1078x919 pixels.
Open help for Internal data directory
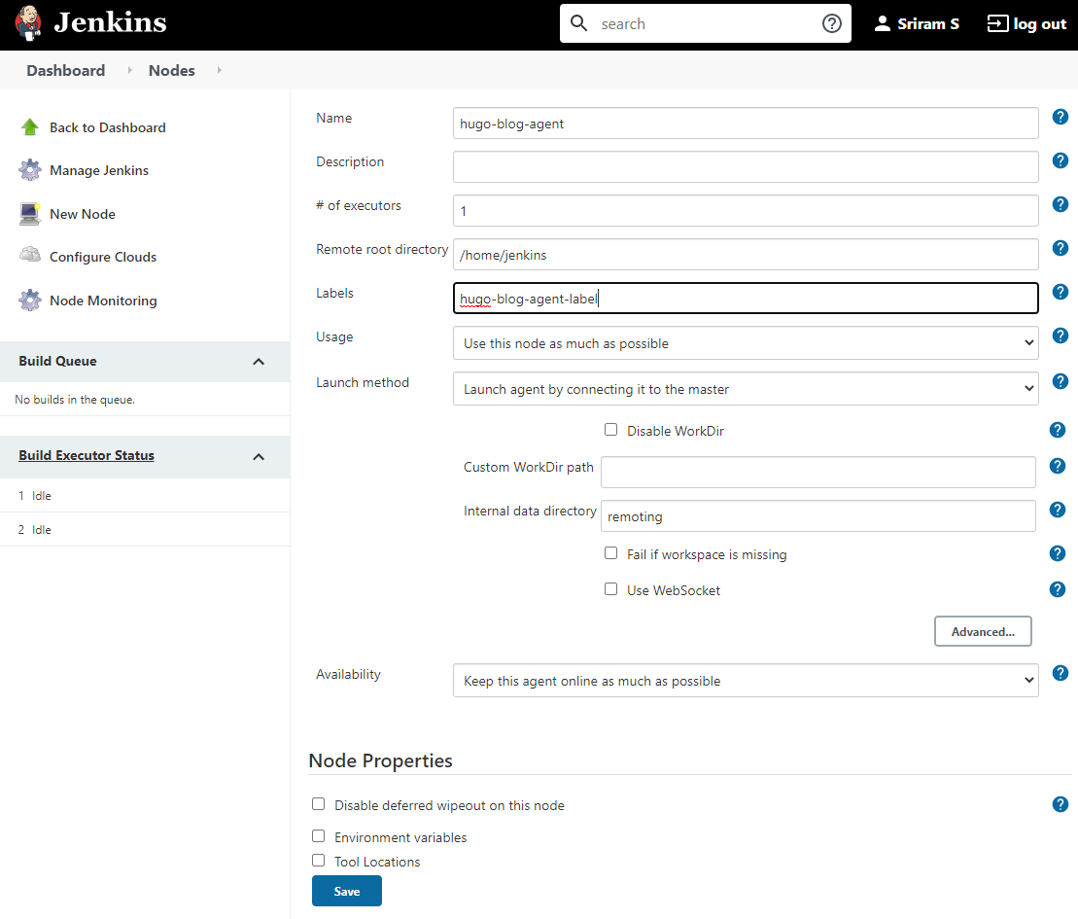tap(1058, 510)
